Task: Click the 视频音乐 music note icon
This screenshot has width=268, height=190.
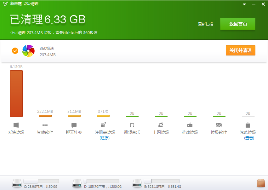Action: click(x=132, y=125)
